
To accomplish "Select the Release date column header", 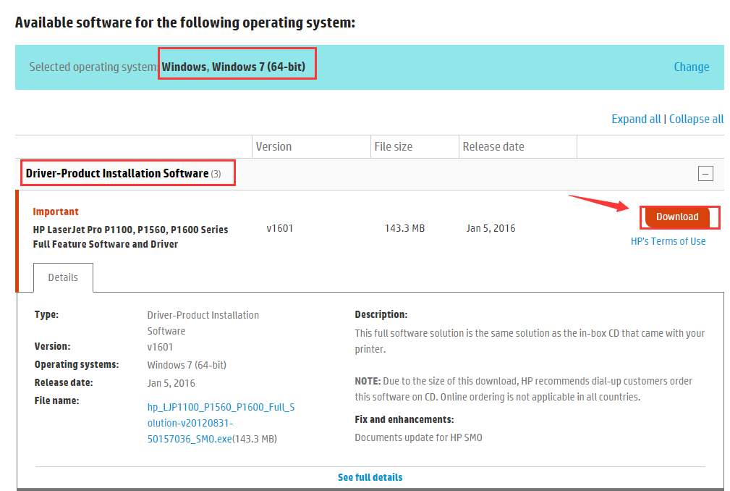I will pos(493,147).
